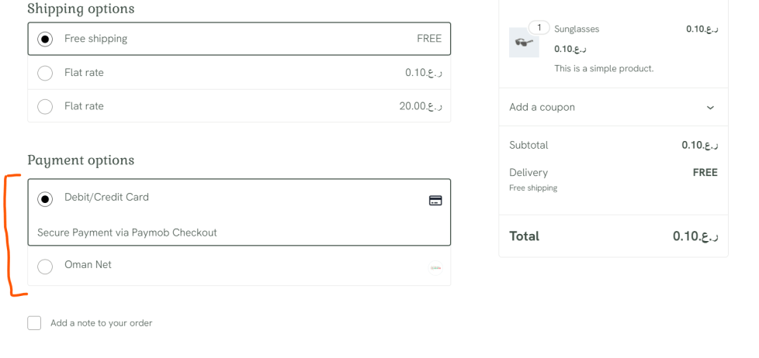Pick the 20.00 Flat rate radio button
This screenshot has height=358, width=759.
45,106
